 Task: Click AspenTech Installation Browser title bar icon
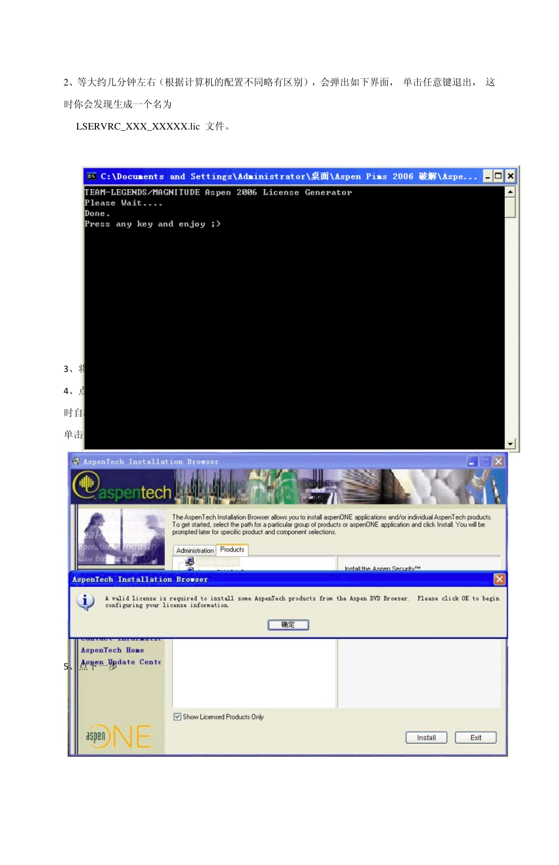pos(76,462)
